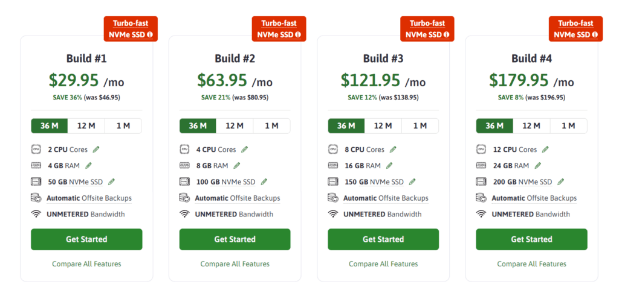The width and height of the screenshot is (619, 296).
Task: Open Compare All Features under Build #4
Action: click(x=532, y=263)
